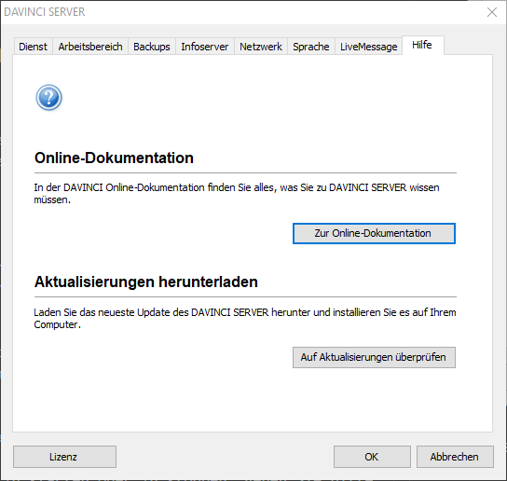Switch to the Sprache tab
Image resolution: width=507 pixels, height=481 pixels.
311,47
